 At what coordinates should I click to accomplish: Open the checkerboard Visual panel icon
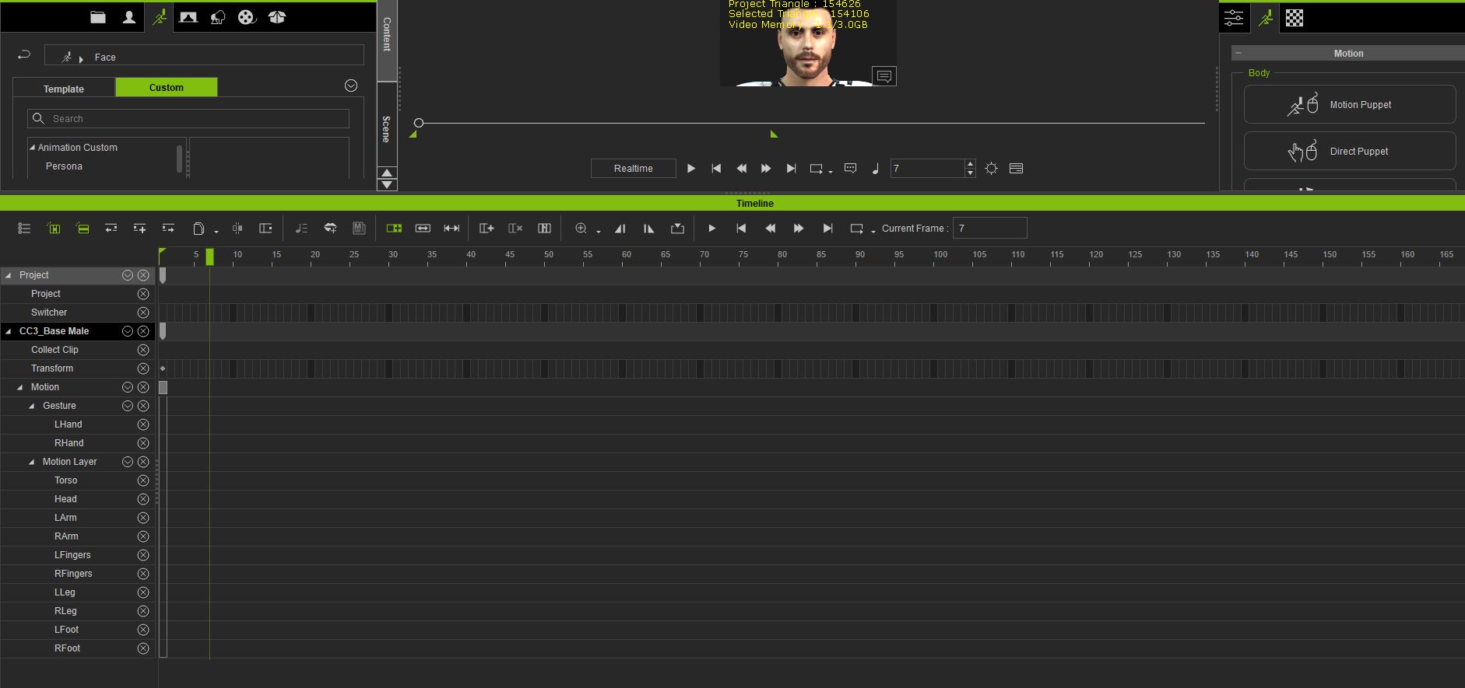(x=1295, y=18)
